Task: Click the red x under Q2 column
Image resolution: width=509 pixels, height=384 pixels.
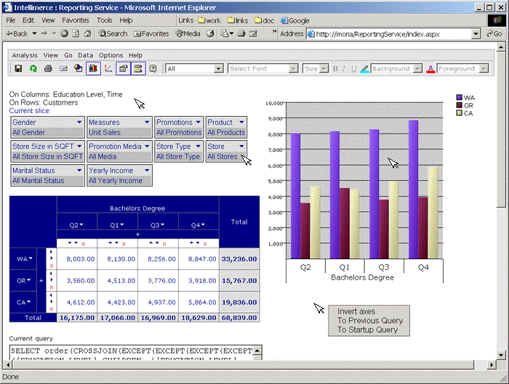Action: [x=84, y=244]
